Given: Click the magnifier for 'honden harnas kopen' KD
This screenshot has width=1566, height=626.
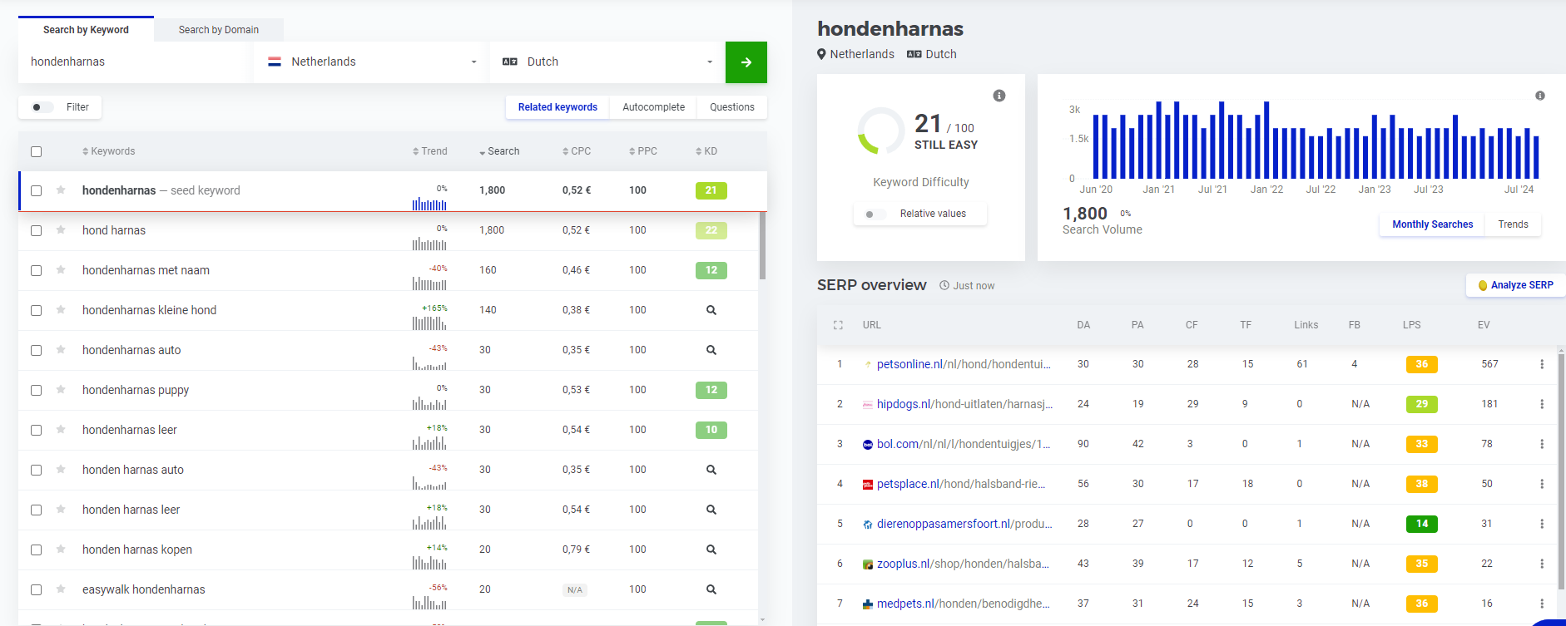Looking at the screenshot, I should click(711, 550).
